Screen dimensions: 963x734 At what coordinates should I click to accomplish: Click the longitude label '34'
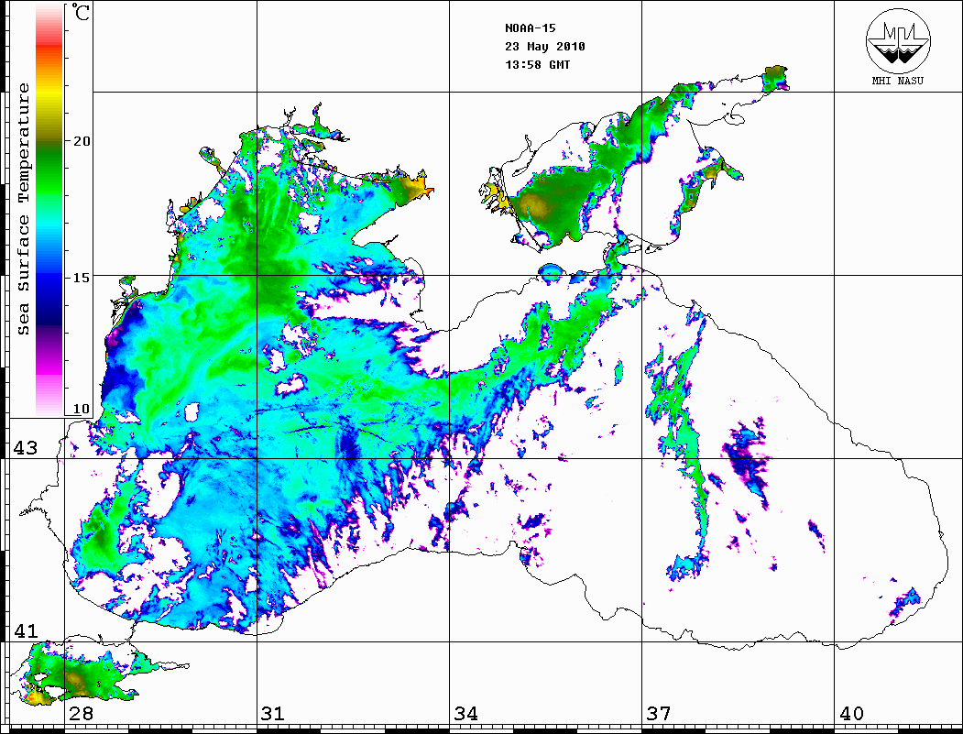pos(466,713)
